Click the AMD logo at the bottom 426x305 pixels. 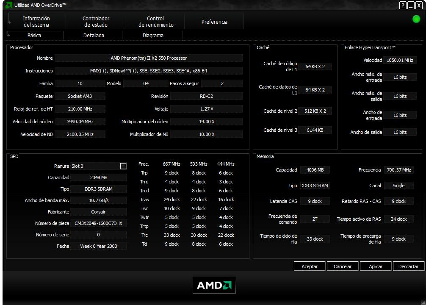coord(214,285)
